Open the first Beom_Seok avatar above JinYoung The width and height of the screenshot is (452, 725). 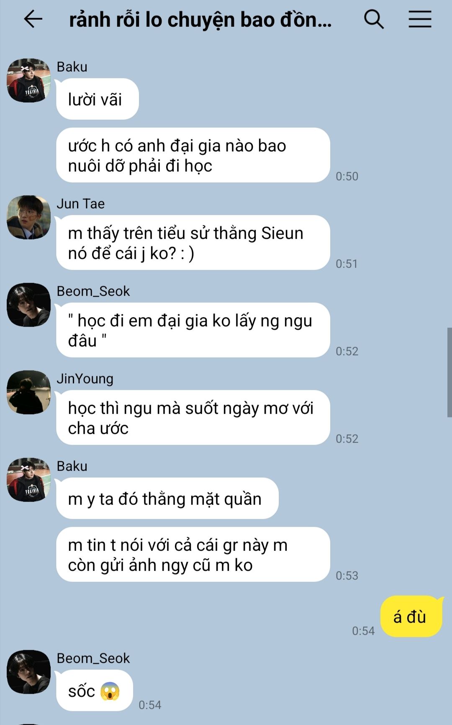[29, 305]
